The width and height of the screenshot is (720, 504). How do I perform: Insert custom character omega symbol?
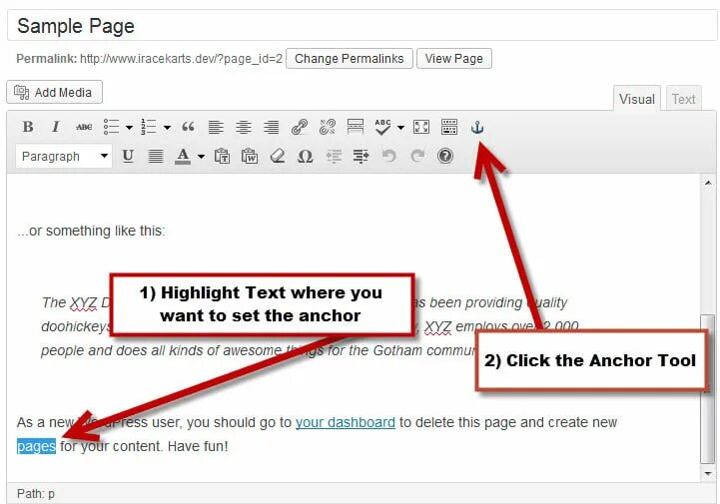[x=305, y=157]
